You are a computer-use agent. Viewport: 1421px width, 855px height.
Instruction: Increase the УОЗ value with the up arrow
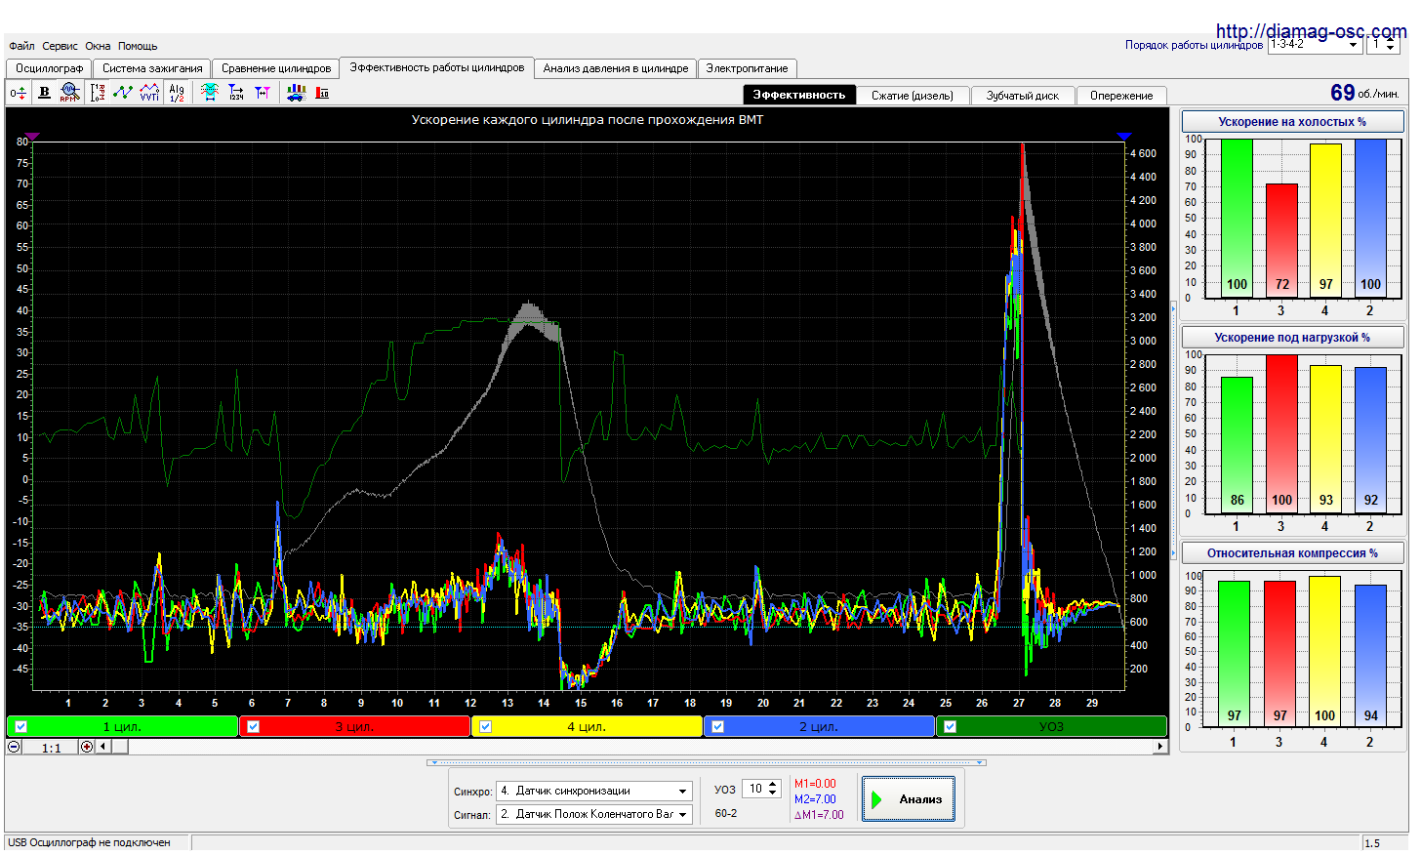point(773,784)
